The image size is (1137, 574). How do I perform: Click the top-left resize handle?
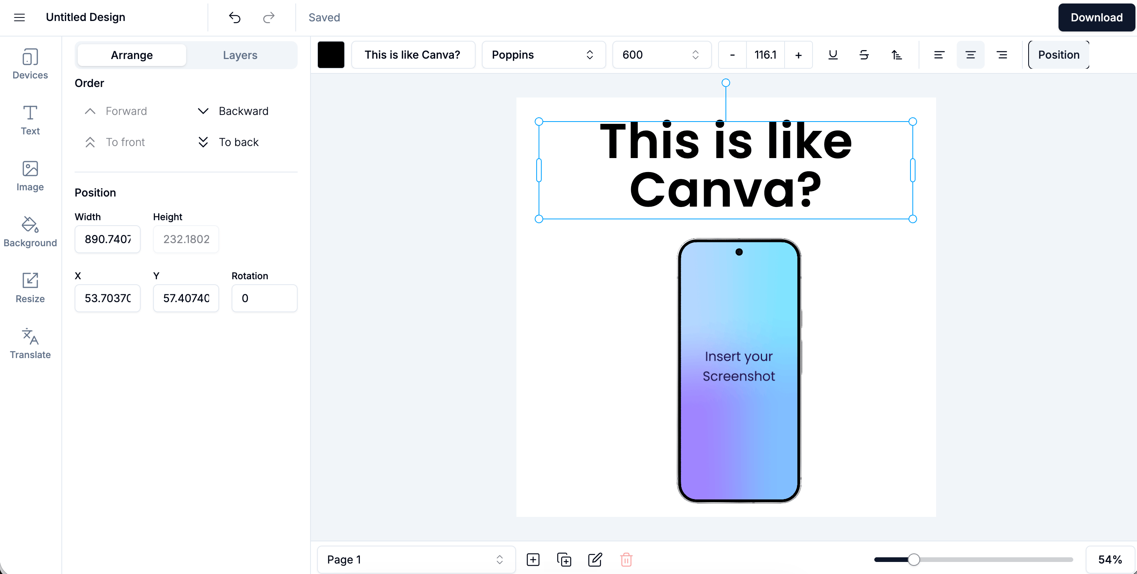pyautogui.click(x=539, y=121)
